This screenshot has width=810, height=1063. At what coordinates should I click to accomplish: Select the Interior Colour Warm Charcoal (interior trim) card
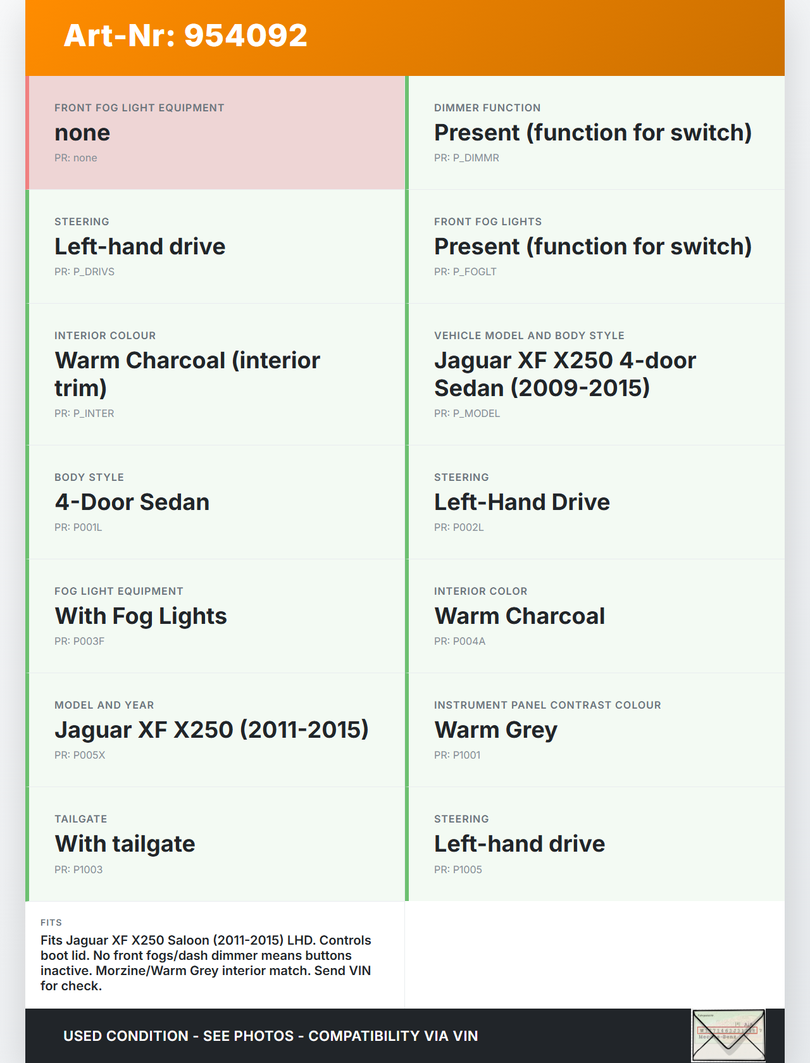click(216, 374)
